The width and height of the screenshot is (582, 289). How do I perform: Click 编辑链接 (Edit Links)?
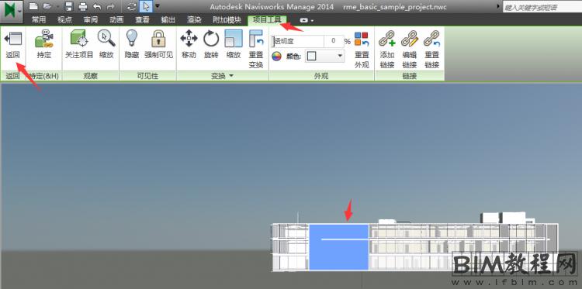click(x=410, y=50)
